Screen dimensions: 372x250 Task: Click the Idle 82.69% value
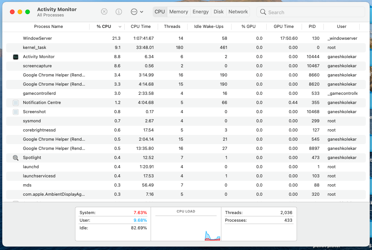click(139, 228)
